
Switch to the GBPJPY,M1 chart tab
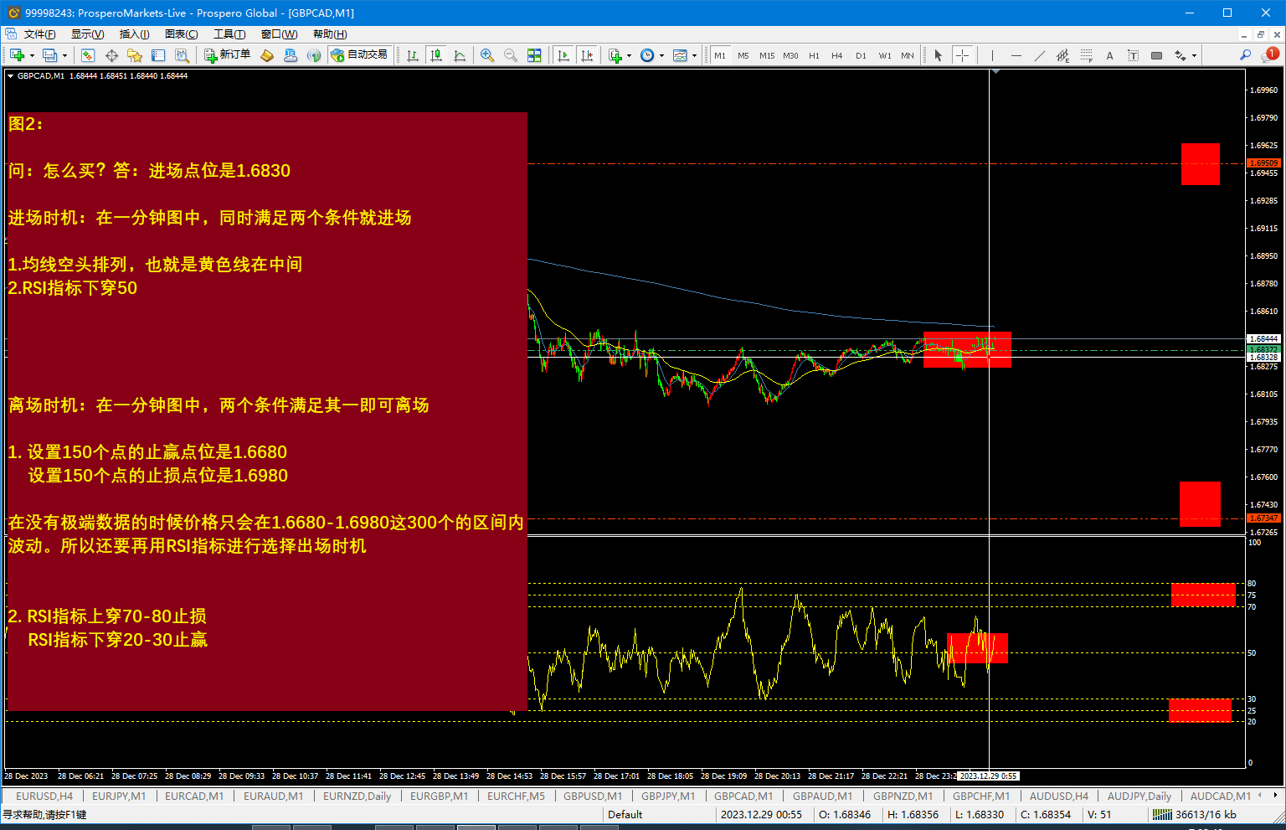[668, 796]
